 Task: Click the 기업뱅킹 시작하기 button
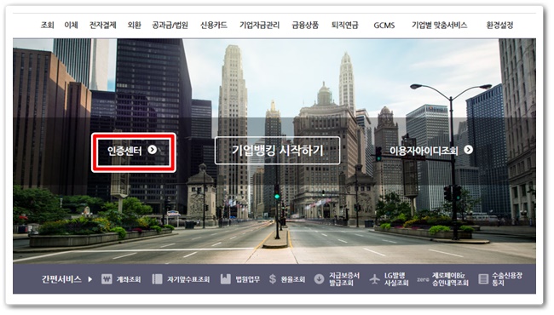tap(277, 151)
